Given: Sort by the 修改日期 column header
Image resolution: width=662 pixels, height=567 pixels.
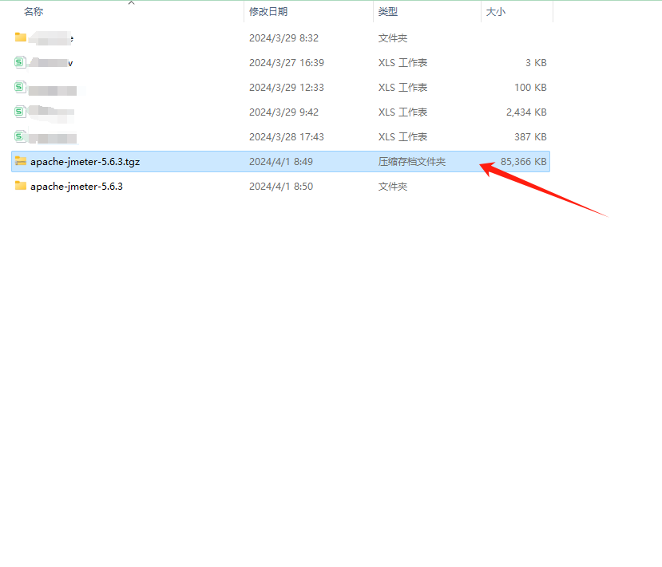Looking at the screenshot, I should (268, 12).
